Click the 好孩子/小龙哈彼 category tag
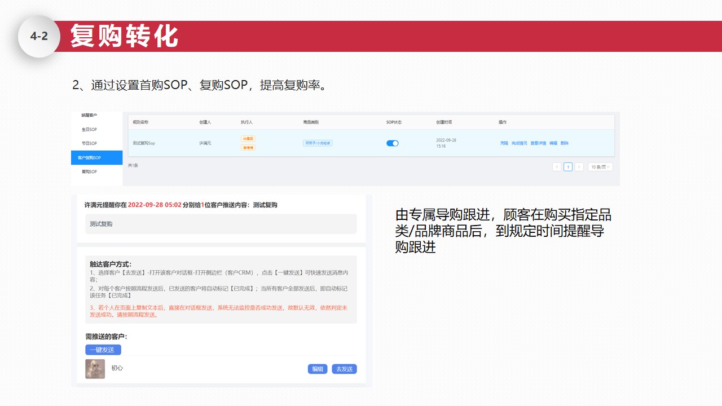 [x=318, y=143]
